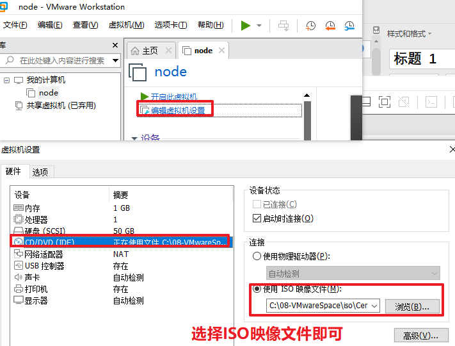Open the 虚拟机(M) menu
455x346 pixels.
click(126, 25)
